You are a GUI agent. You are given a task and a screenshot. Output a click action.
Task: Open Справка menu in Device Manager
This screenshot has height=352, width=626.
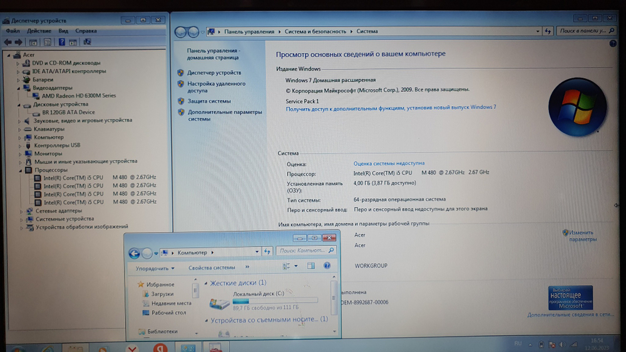(86, 31)
